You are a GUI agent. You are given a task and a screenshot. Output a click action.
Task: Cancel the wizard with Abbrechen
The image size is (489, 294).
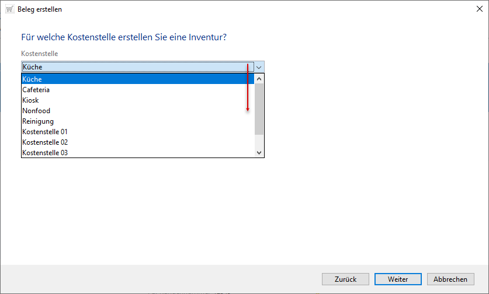tap(450, 279)
